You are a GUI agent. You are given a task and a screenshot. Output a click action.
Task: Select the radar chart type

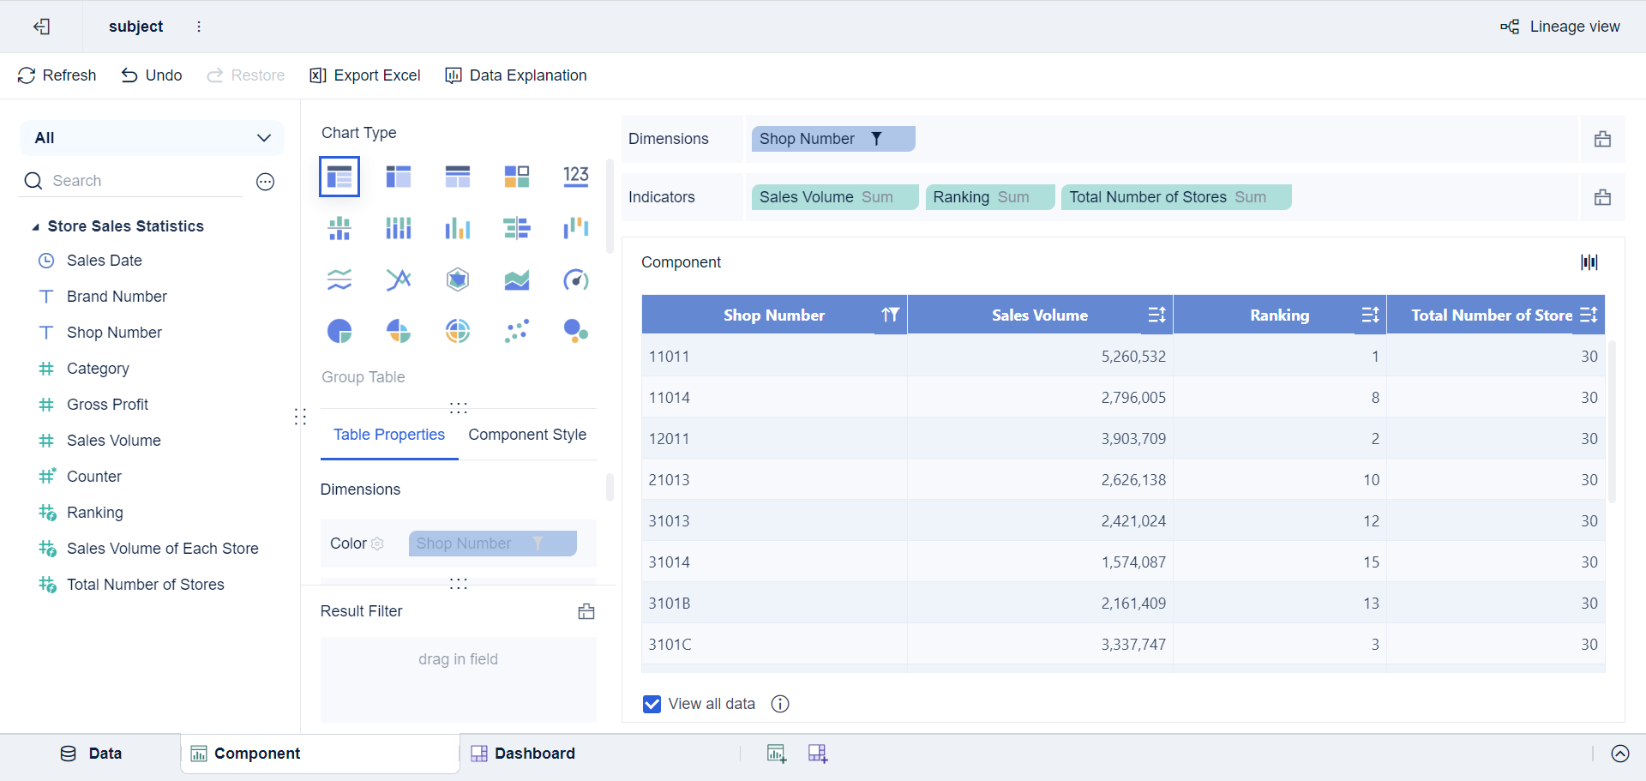click(x=458, y=279)
